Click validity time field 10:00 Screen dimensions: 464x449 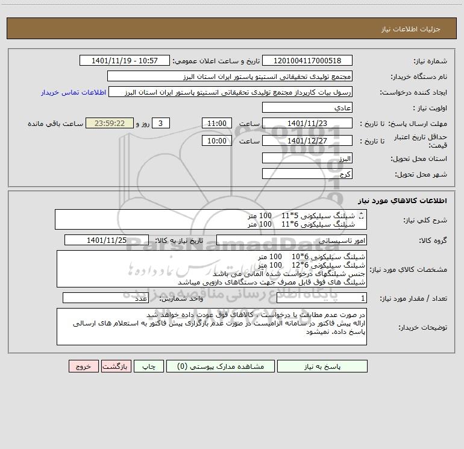coord(216,140)
